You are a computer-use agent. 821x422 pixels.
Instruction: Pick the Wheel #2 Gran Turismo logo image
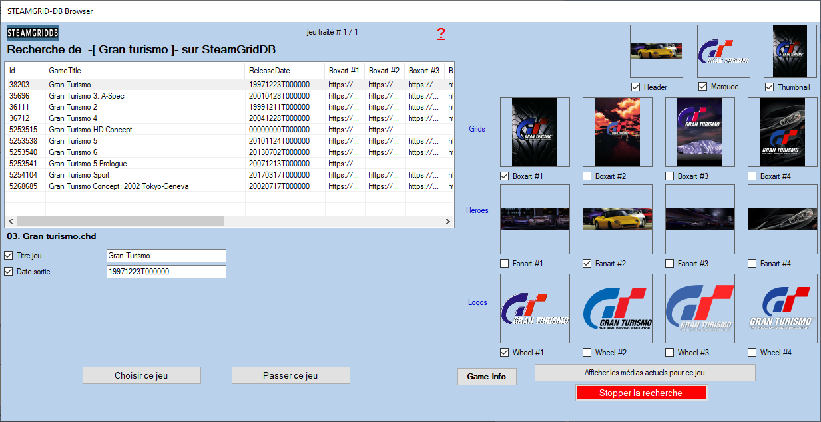pos(617,308)
